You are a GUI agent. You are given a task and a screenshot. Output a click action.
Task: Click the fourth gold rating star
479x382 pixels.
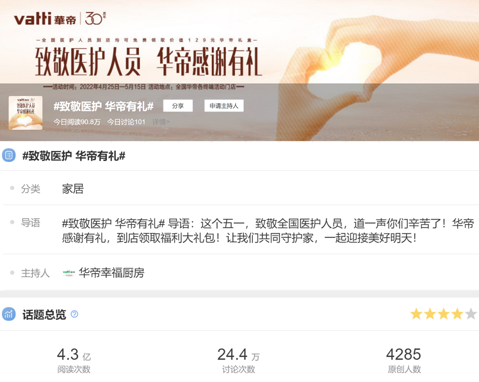457,314
